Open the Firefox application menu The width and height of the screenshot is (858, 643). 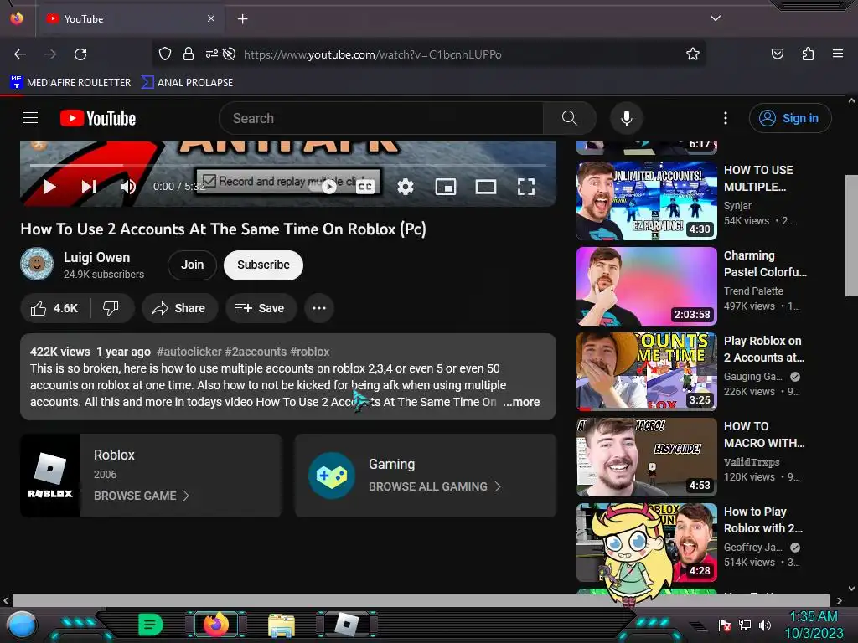pyautogui.click(x=838, y=54)
